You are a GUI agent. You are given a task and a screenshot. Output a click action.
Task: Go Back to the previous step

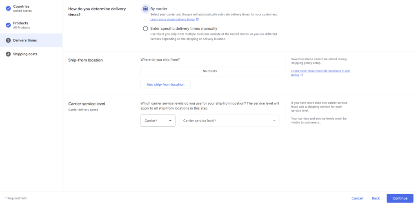click(x=376, y=198)
